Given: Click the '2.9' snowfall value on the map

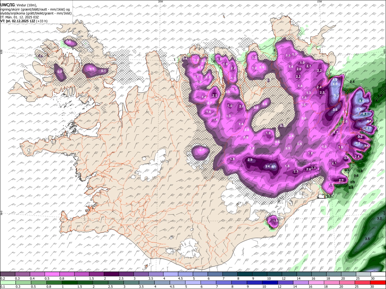Looking at the screenshot, I should (x=250, y=160).
